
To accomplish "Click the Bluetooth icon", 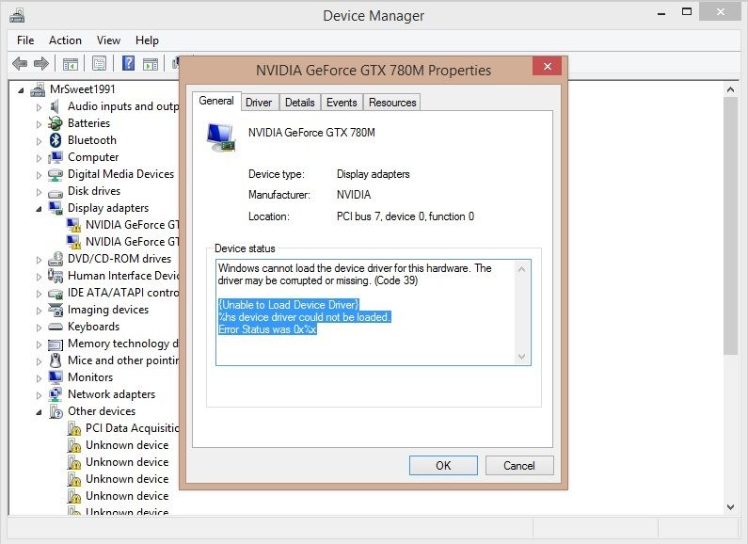I will pos(56,140).
